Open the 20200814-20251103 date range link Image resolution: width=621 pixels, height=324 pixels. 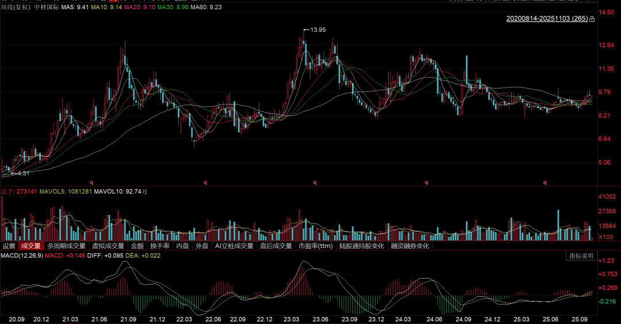tap(547, 18)
